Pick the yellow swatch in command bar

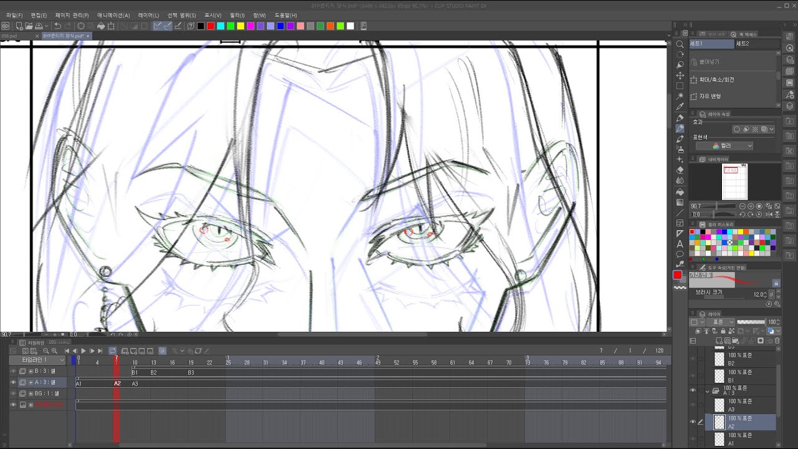[x=240, y=26]
